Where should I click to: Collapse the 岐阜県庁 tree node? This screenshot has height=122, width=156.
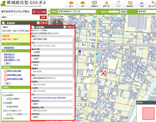[3, 95]
